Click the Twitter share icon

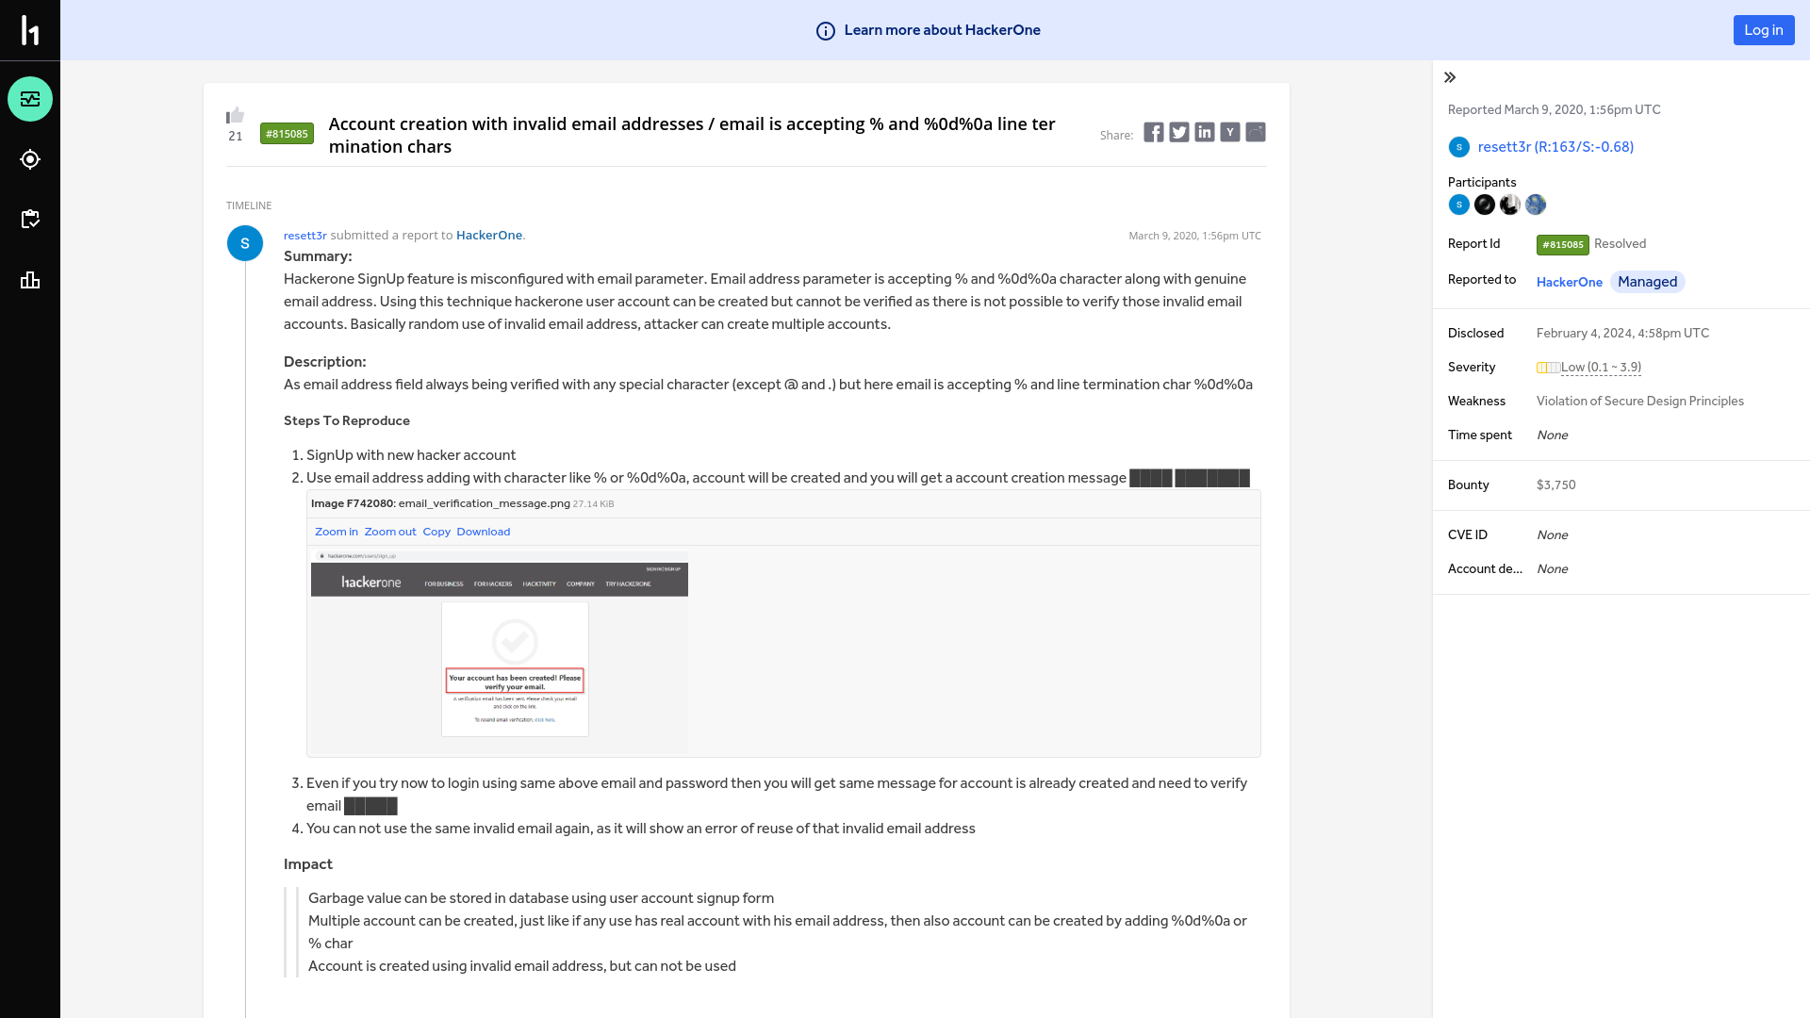coord(1178,132)
